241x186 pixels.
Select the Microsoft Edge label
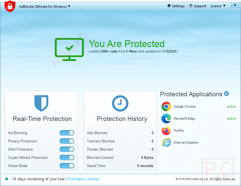(184, 118)
